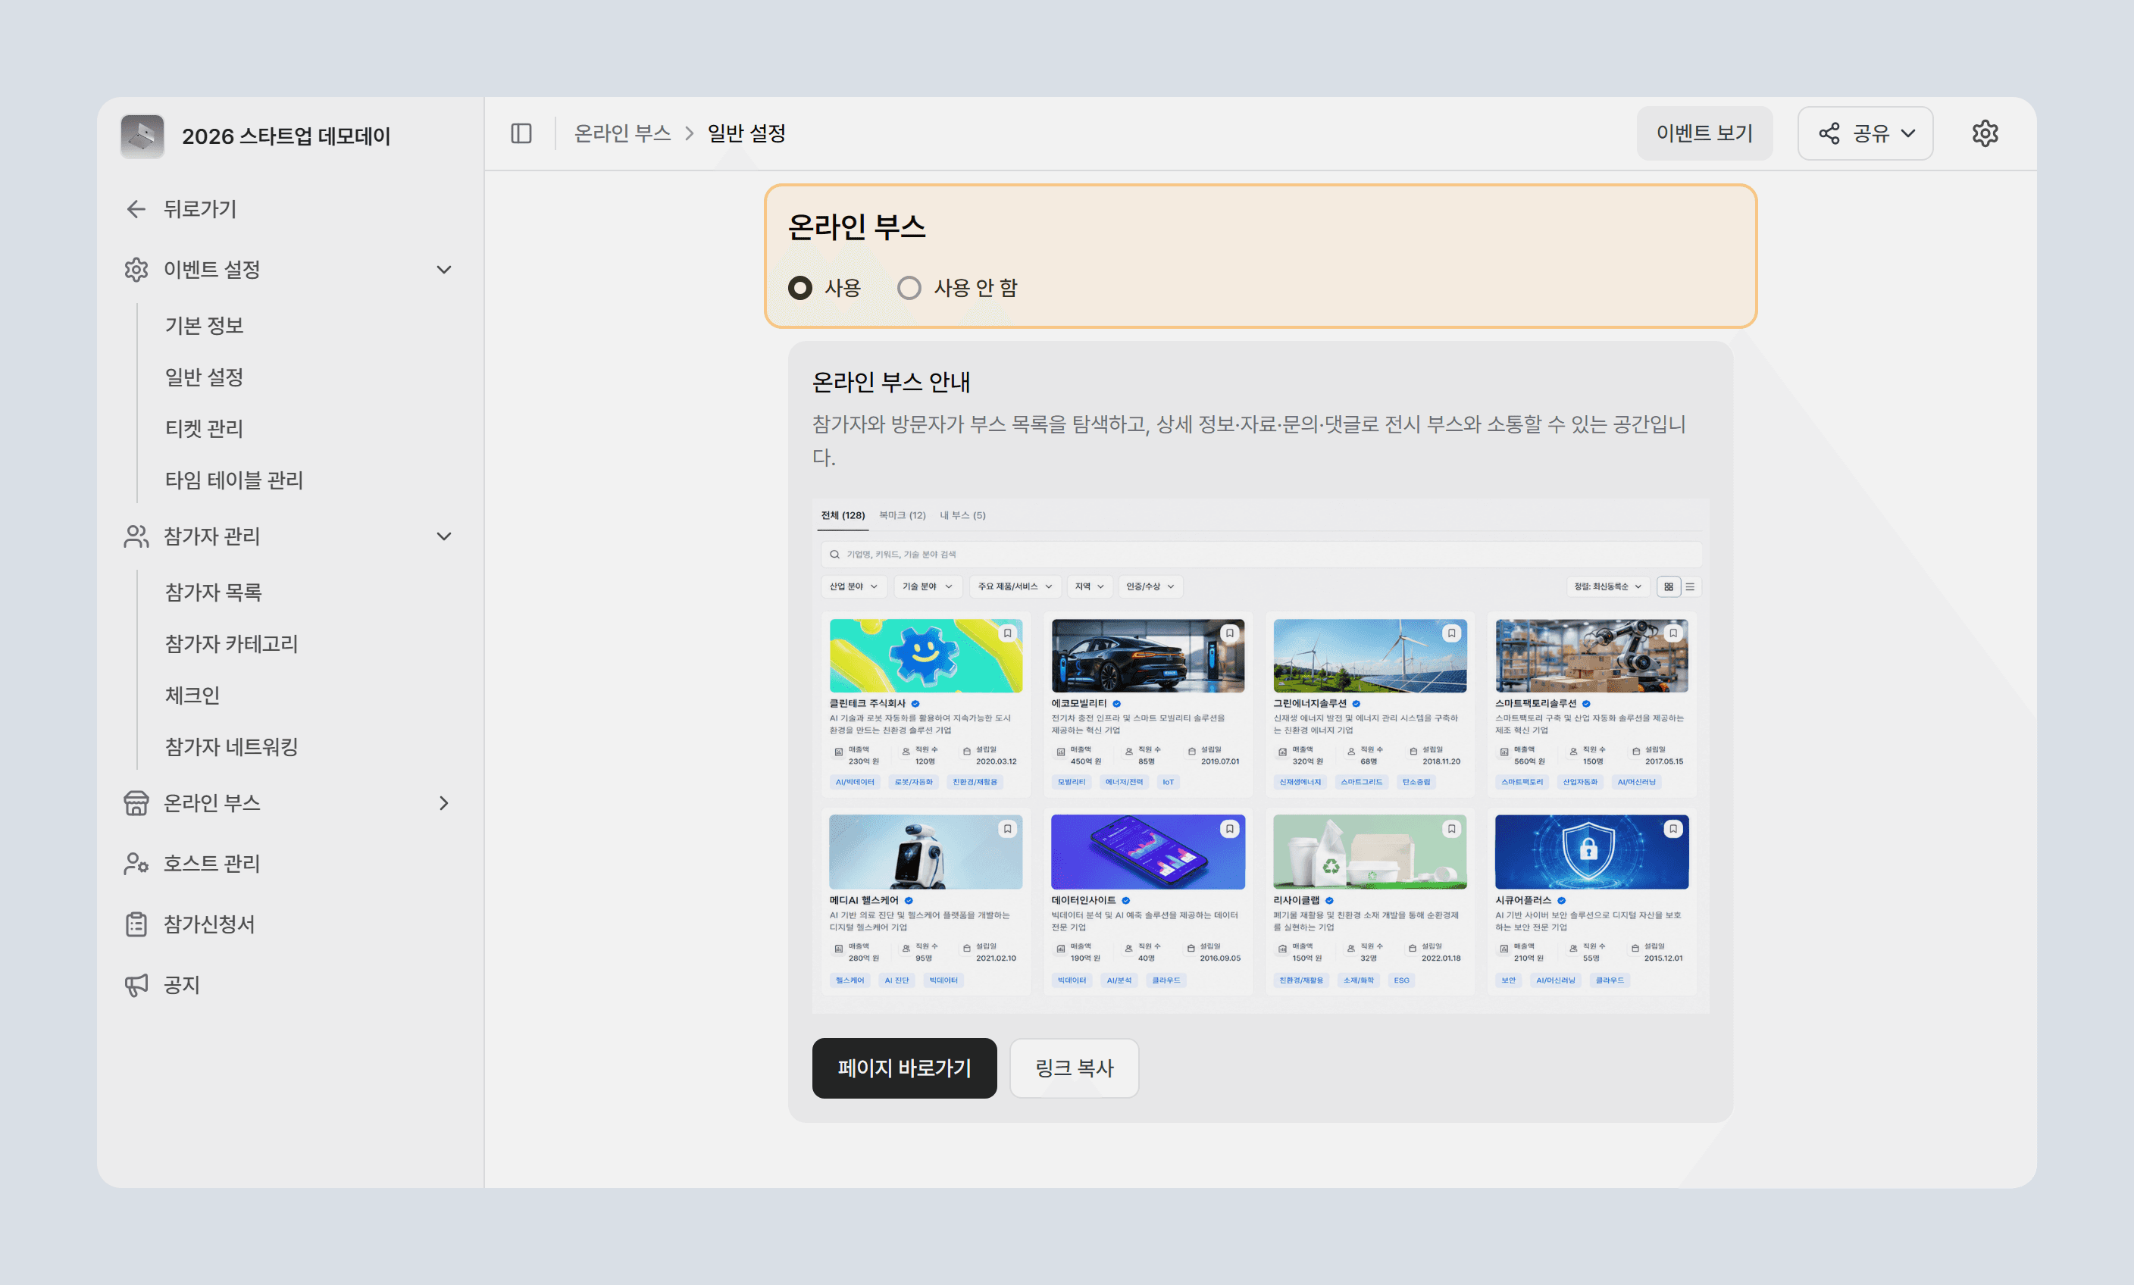2134x1285 pixels.
Task: Switch to the 내 부스 (5) tab
Action: point(962,515)
